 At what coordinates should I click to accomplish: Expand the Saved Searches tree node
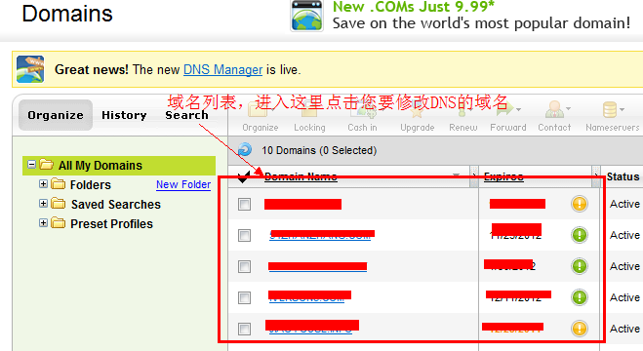43,203
